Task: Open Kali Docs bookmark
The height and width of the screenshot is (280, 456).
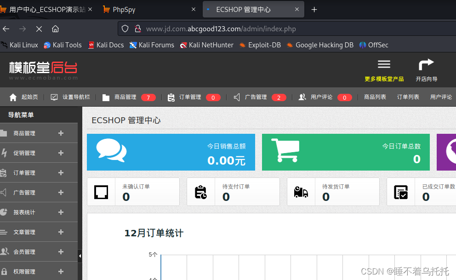Action: tap(106, 45)
